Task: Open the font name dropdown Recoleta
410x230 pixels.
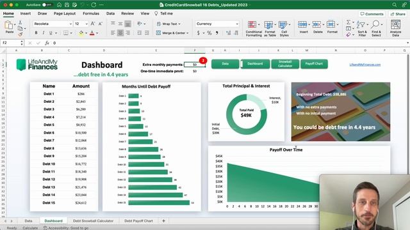Action: pos(70,24)
